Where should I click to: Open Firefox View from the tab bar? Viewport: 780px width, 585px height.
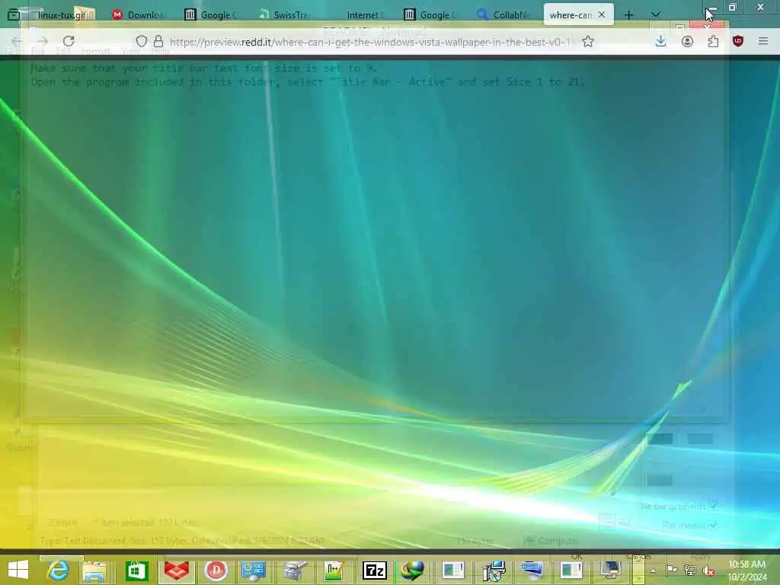point(14,15)
